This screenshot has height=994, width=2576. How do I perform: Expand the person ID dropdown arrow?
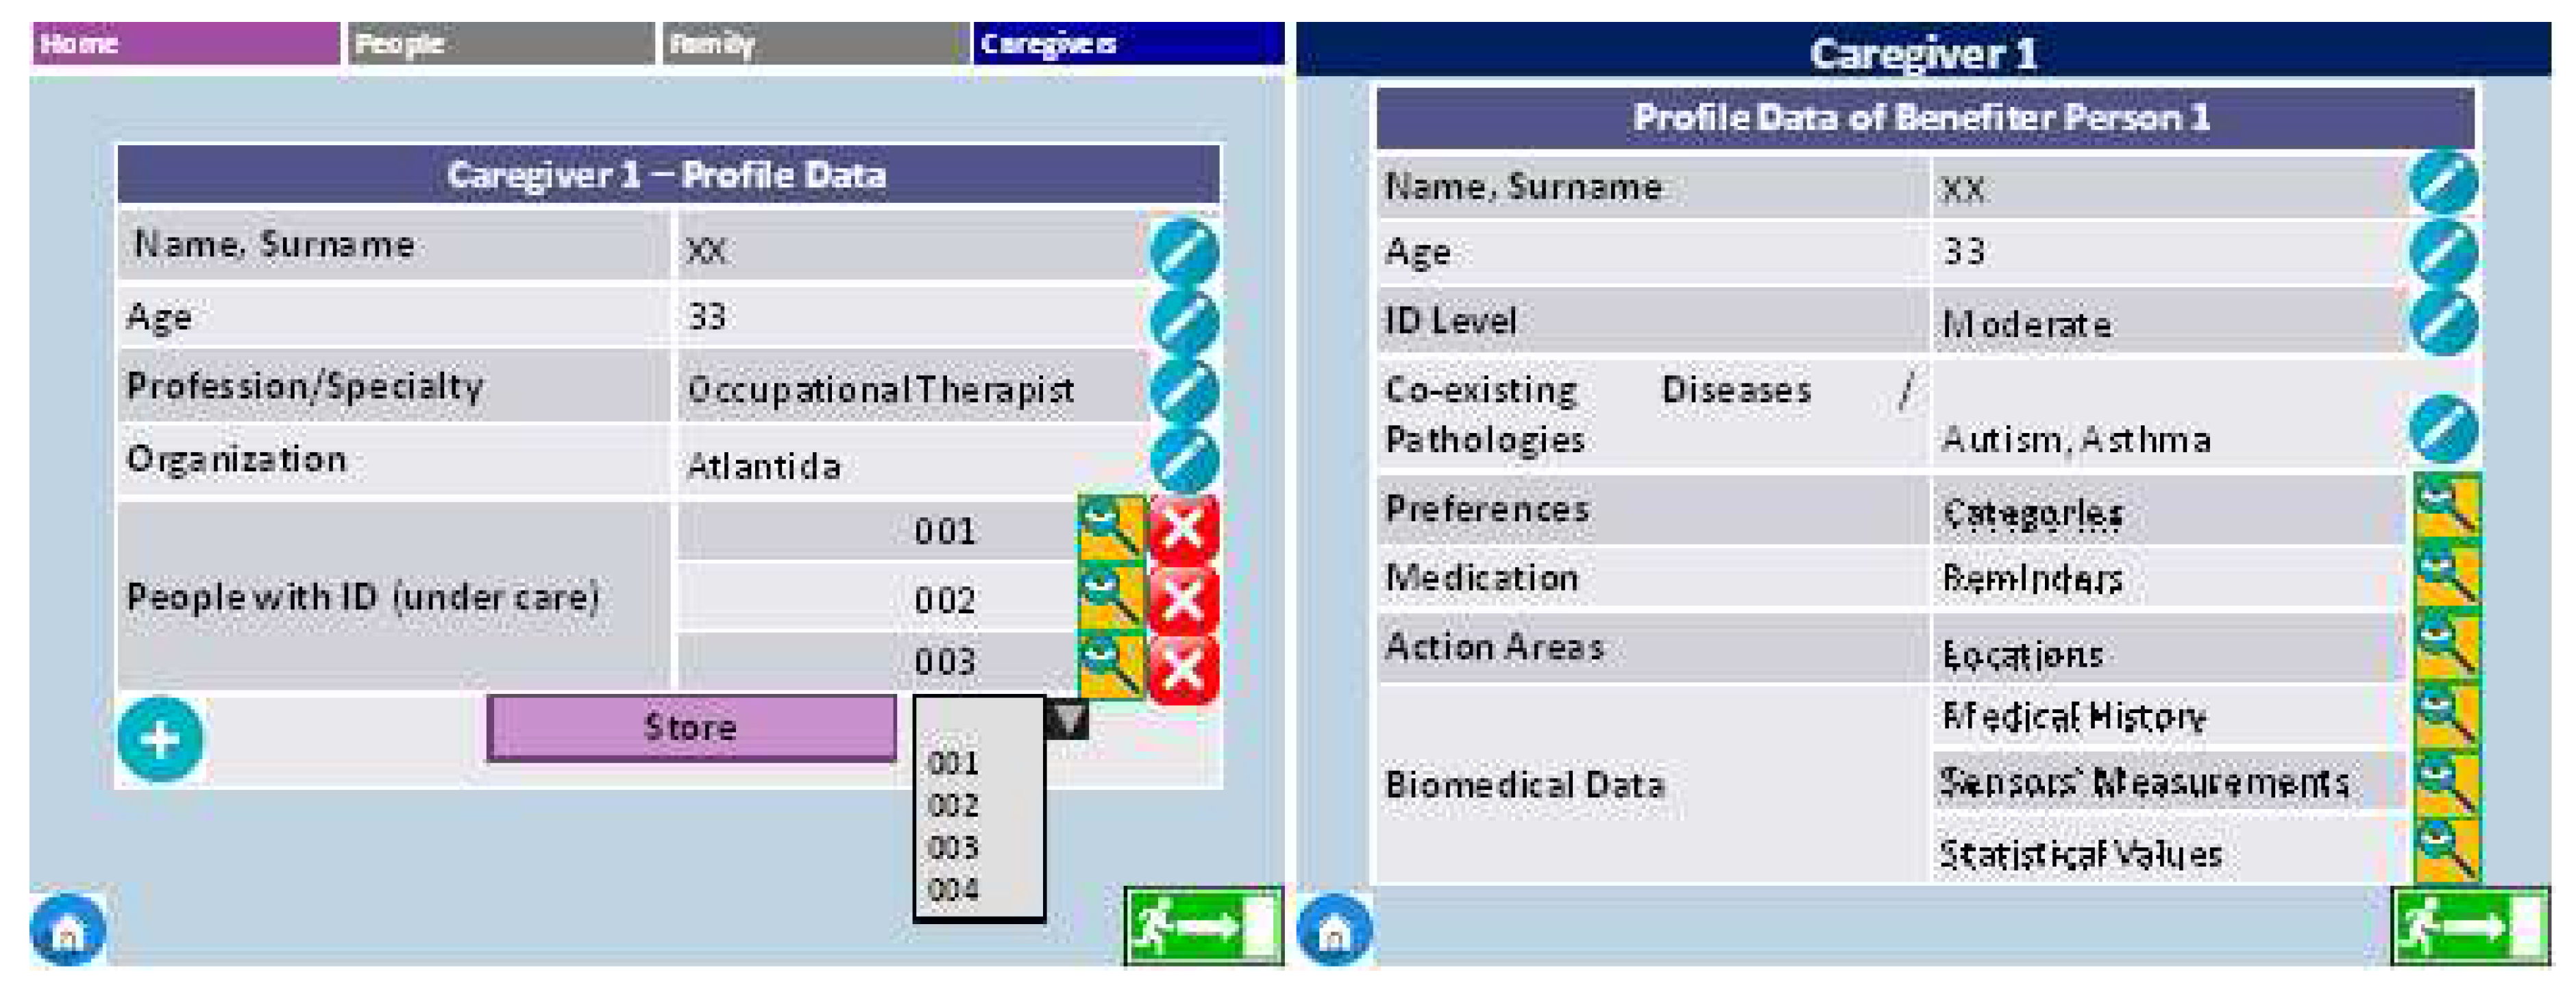(1067, 718)
